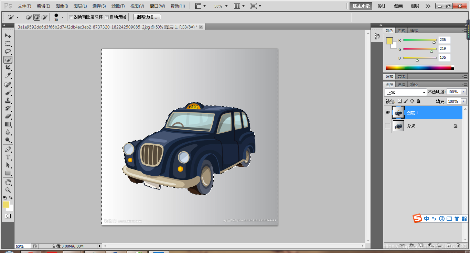470x253 pixels.
Task: Choose the Subtract from Selection mode icon
Action: click(44, 17)
